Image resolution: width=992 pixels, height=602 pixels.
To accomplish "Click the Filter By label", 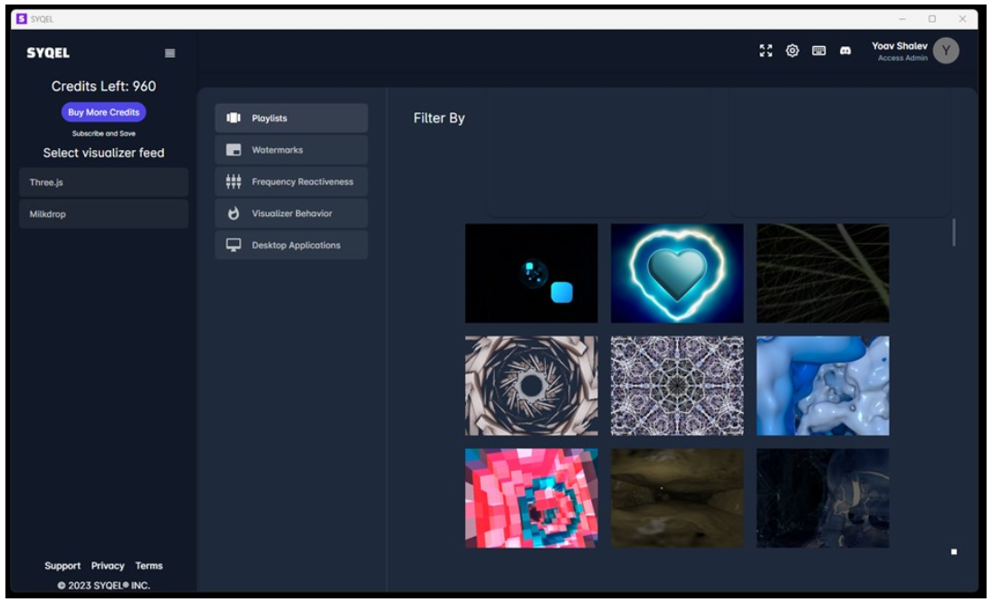I will (x=439, y=118).
